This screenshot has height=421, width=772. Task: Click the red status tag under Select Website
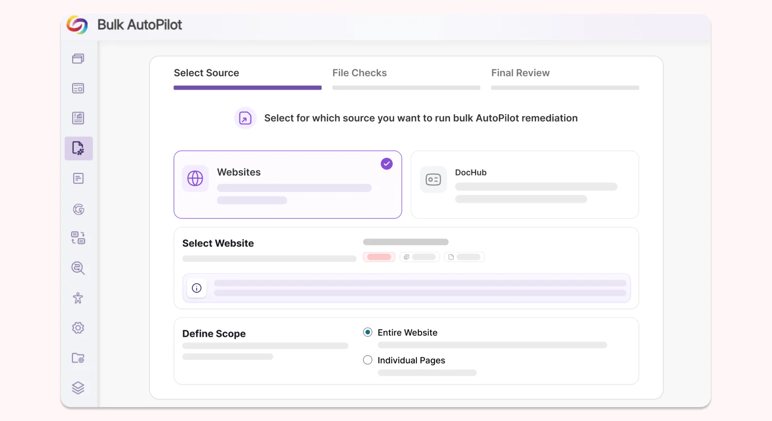[379, 257]
